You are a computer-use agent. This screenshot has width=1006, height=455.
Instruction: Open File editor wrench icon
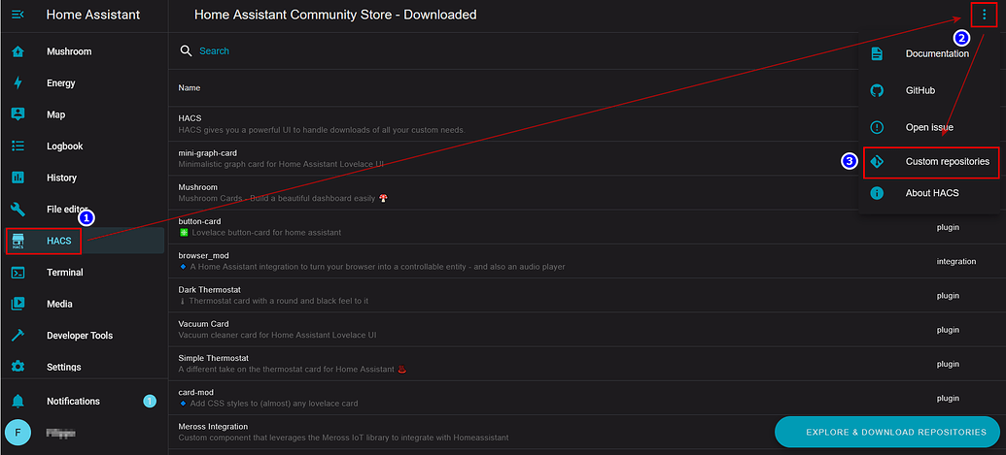point(17,210)
